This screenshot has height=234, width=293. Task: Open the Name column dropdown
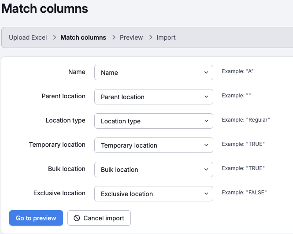(153, 73)
